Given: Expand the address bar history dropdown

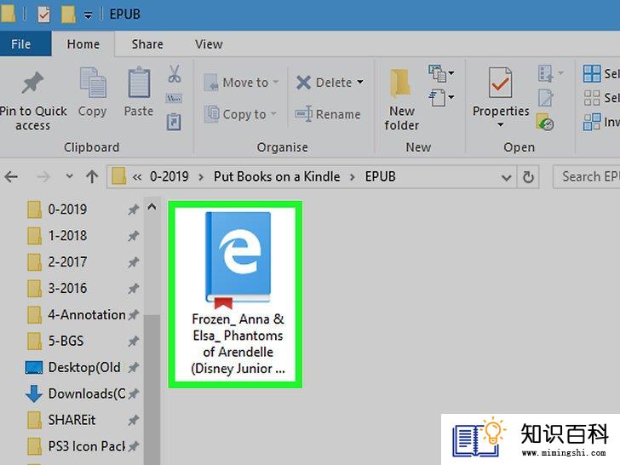Looking at the screenshot, I should click(x=506, y=177).
